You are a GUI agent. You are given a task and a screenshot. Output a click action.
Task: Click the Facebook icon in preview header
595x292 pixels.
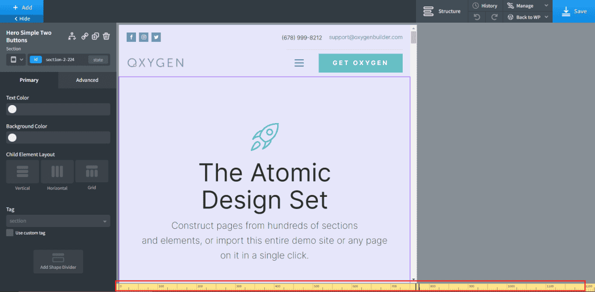tap(131, 37)
